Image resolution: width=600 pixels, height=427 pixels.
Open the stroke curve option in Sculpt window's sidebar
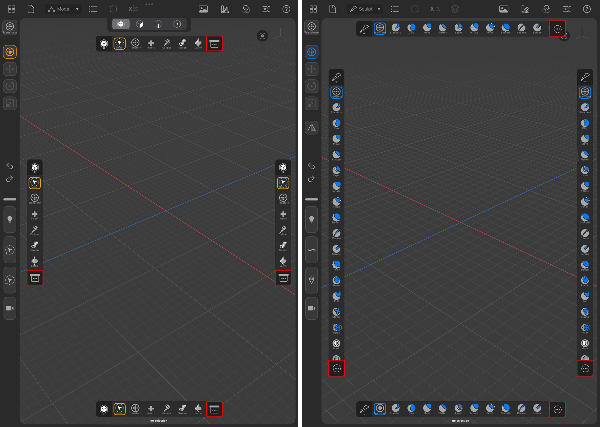(x=311, y=250)
